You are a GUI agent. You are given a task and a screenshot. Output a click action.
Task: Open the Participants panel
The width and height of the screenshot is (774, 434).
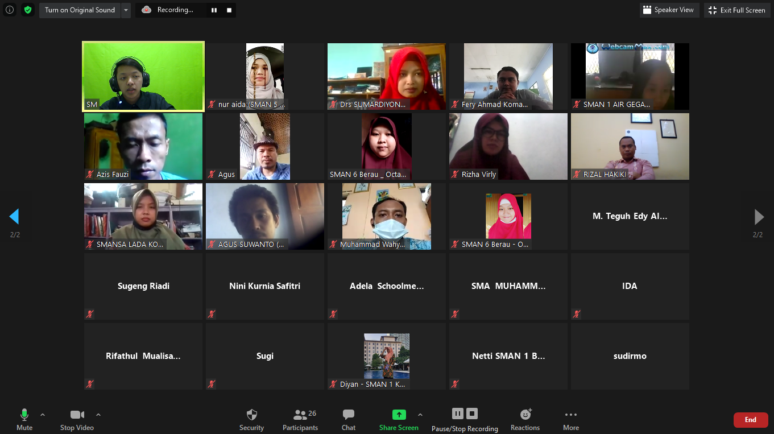(300, 415)
